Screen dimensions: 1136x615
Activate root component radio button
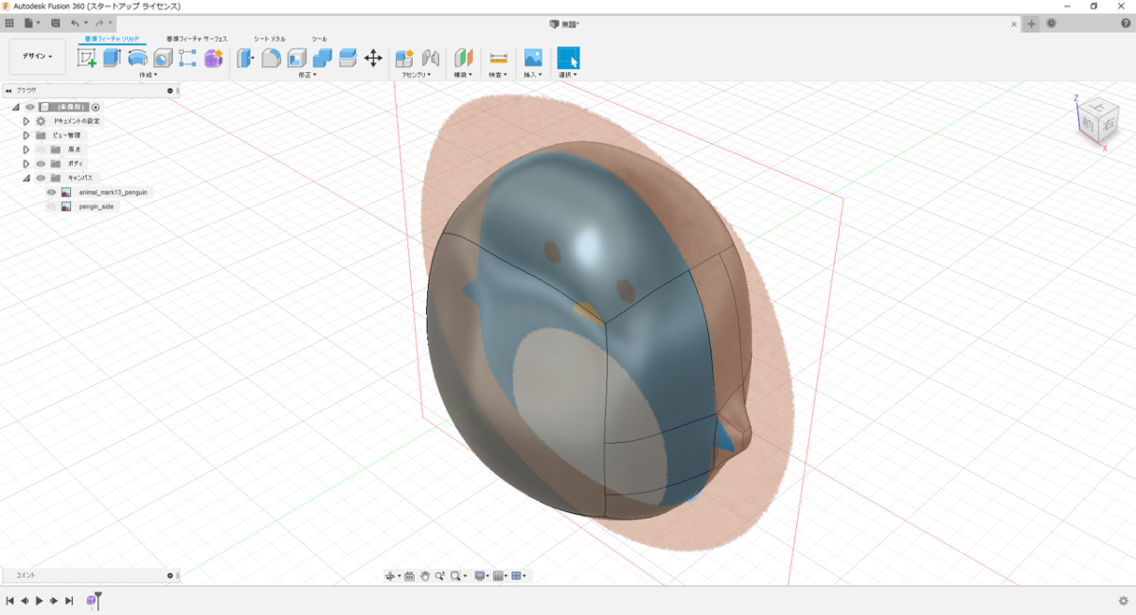[x=96, y=107]
